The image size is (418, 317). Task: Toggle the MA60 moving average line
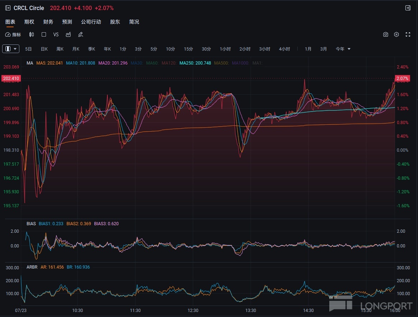(x=152, y=63)
